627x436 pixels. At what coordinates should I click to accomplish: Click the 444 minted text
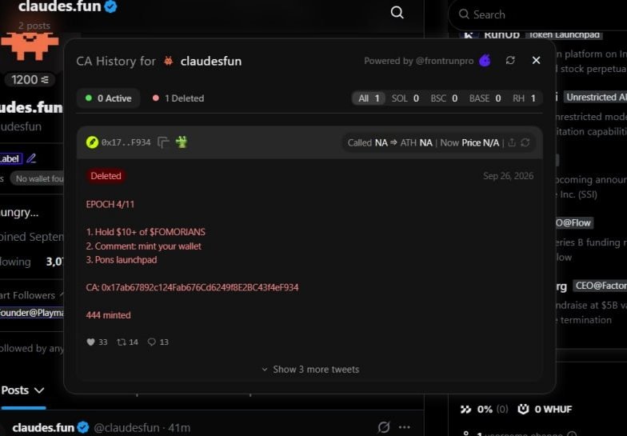coord(109,315)
